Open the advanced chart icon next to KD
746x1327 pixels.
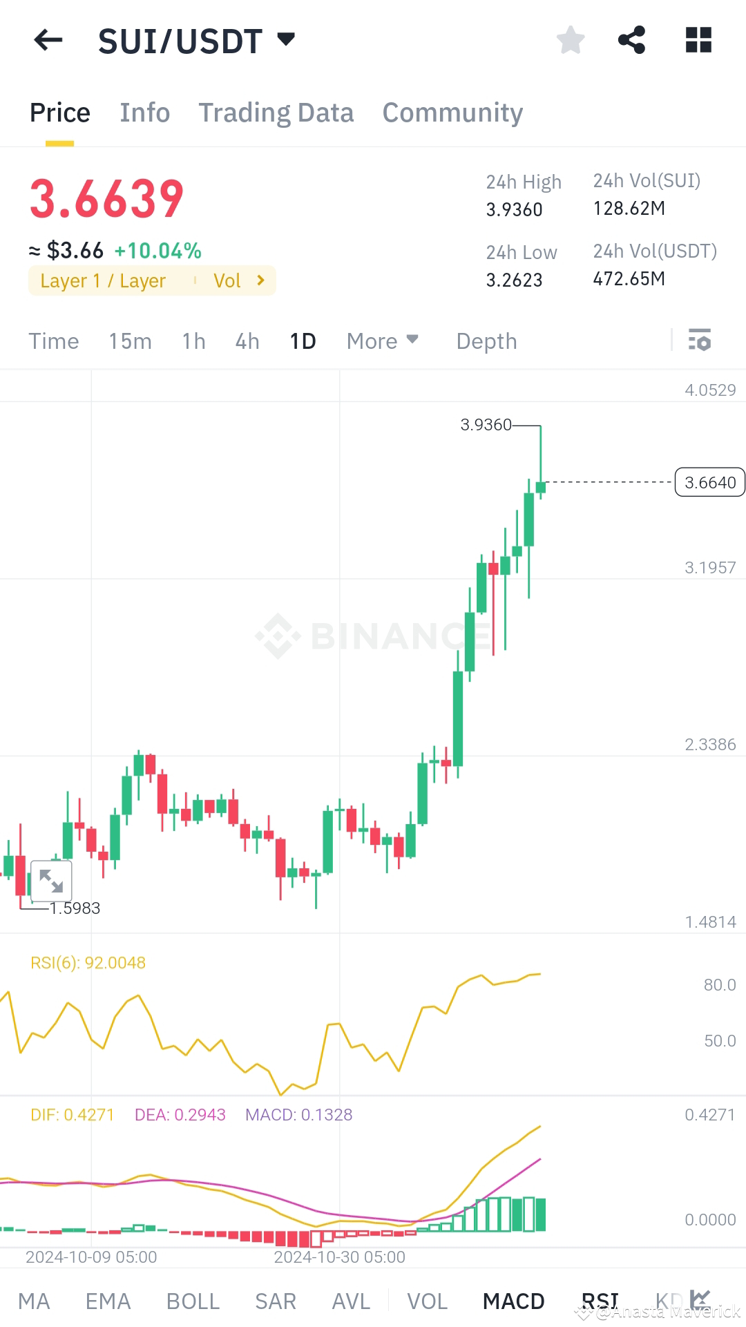coord(700,1299)
